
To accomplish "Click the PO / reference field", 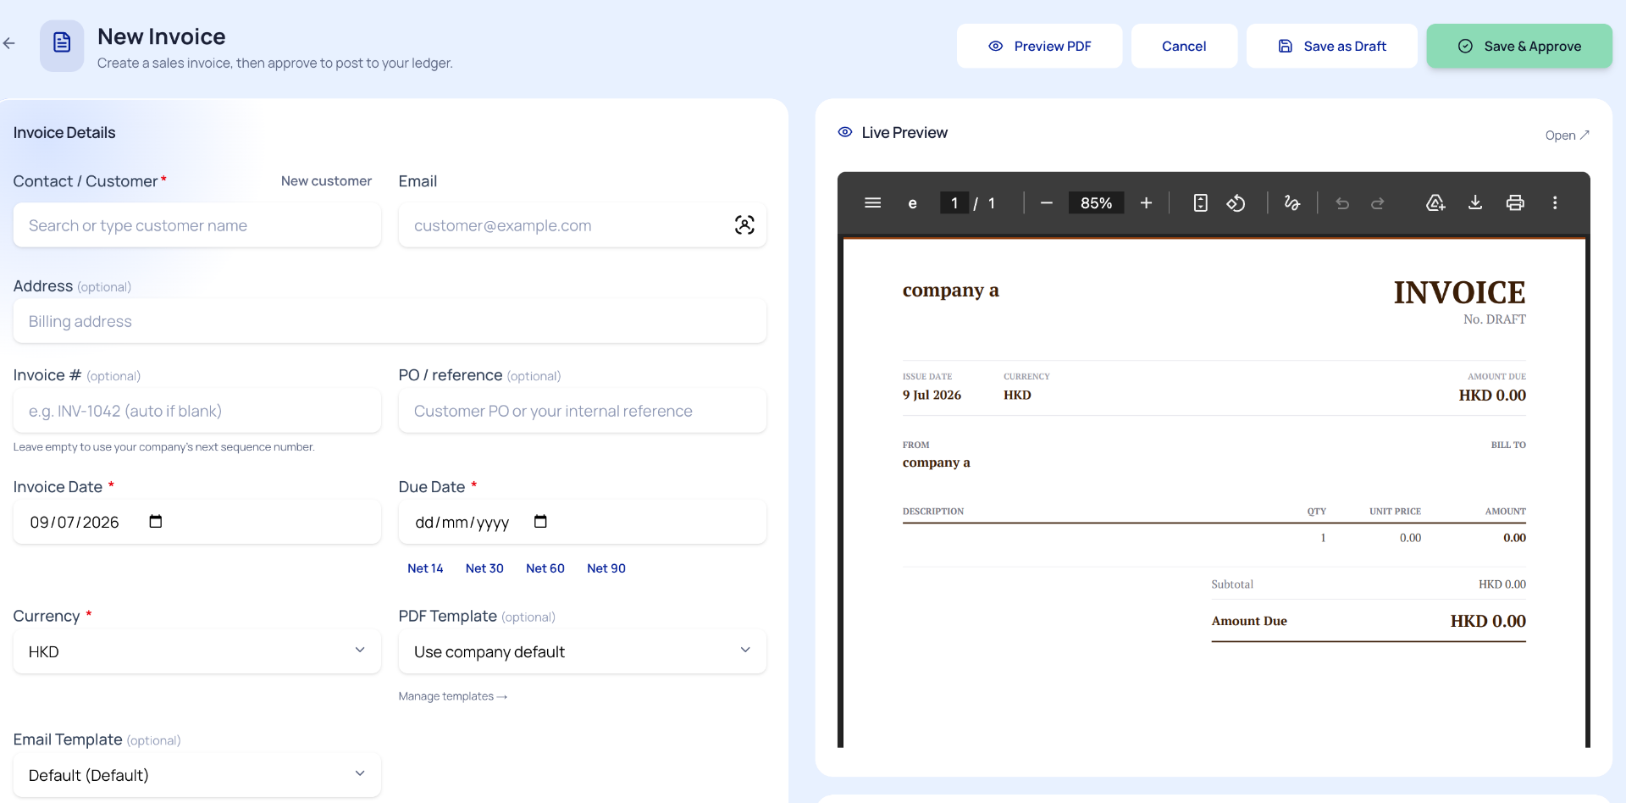I will [x=583, y=411].
